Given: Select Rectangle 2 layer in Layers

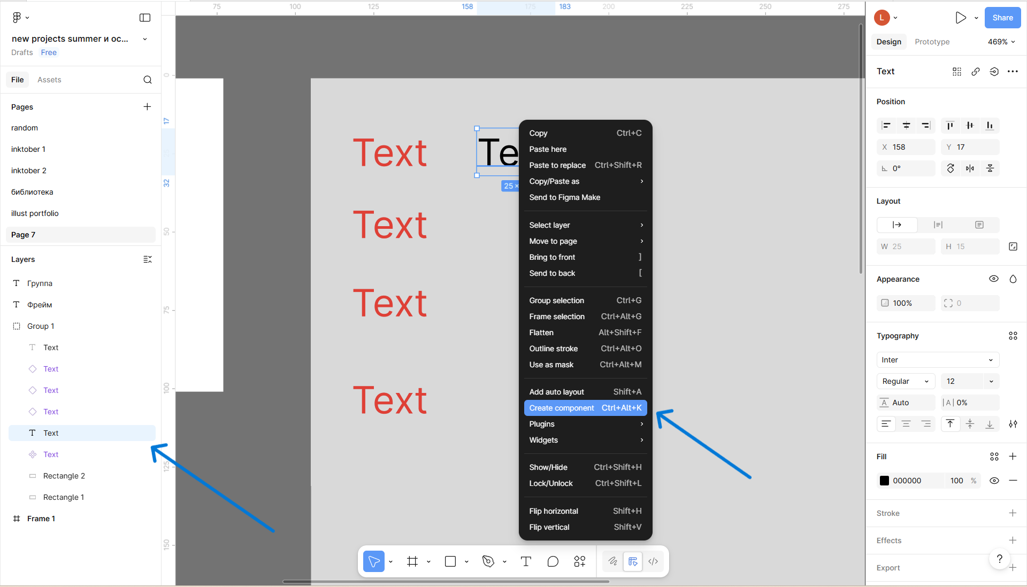Looking at the screenshot, I should coord(64,476).
